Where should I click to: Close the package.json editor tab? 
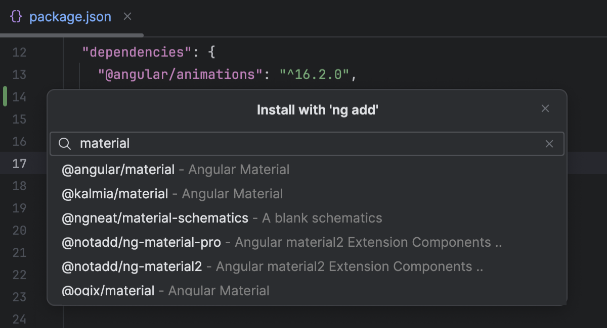tap(127, 16)
